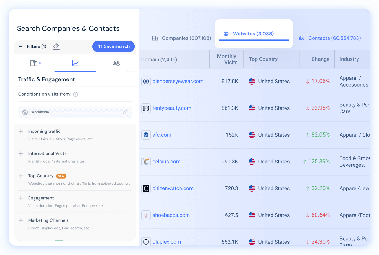Expand the International Visits filter
The image size is (379, 255).
(21, 153)
